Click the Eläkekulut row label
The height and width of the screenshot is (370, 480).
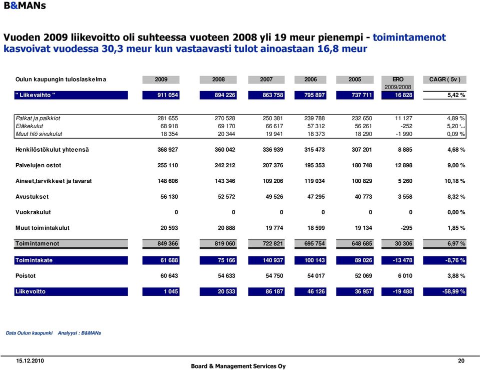coord(29,126)
